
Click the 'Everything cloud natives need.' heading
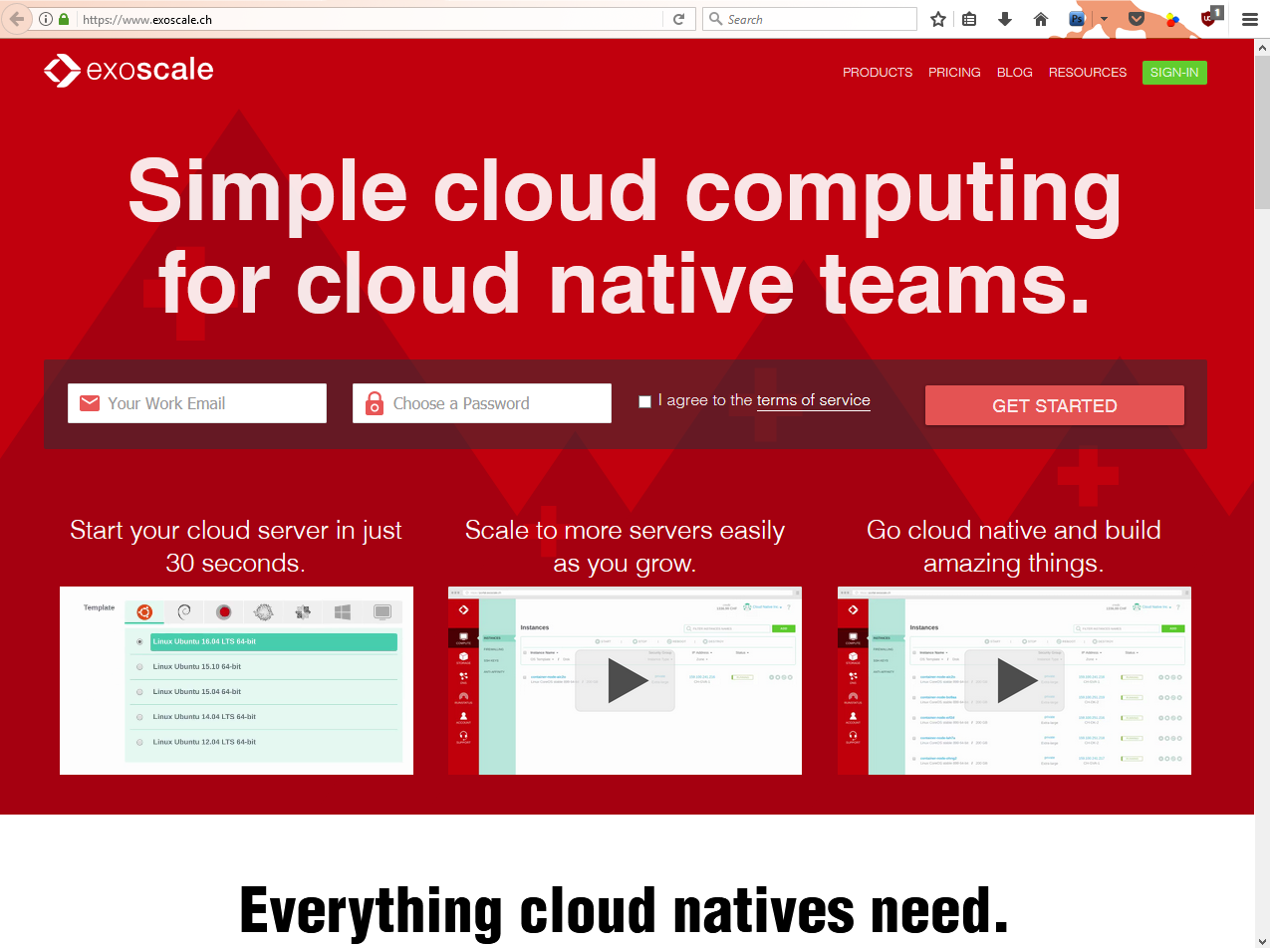coord(624,910)
